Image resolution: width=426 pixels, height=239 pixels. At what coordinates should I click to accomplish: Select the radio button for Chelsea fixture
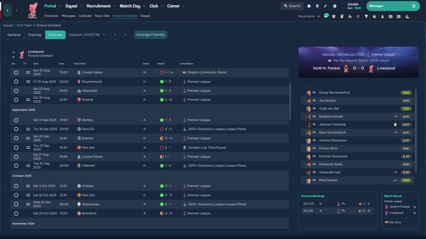16,186
